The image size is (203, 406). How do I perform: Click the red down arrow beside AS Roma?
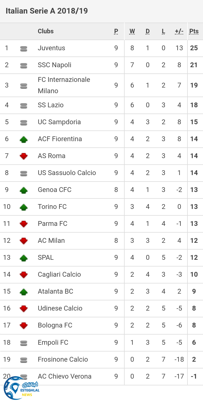click(24, 156)
